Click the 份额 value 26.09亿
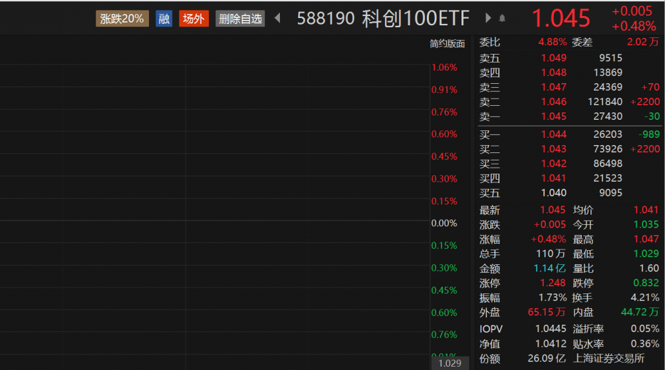This screenshot has height=370, width=665. 546,359
